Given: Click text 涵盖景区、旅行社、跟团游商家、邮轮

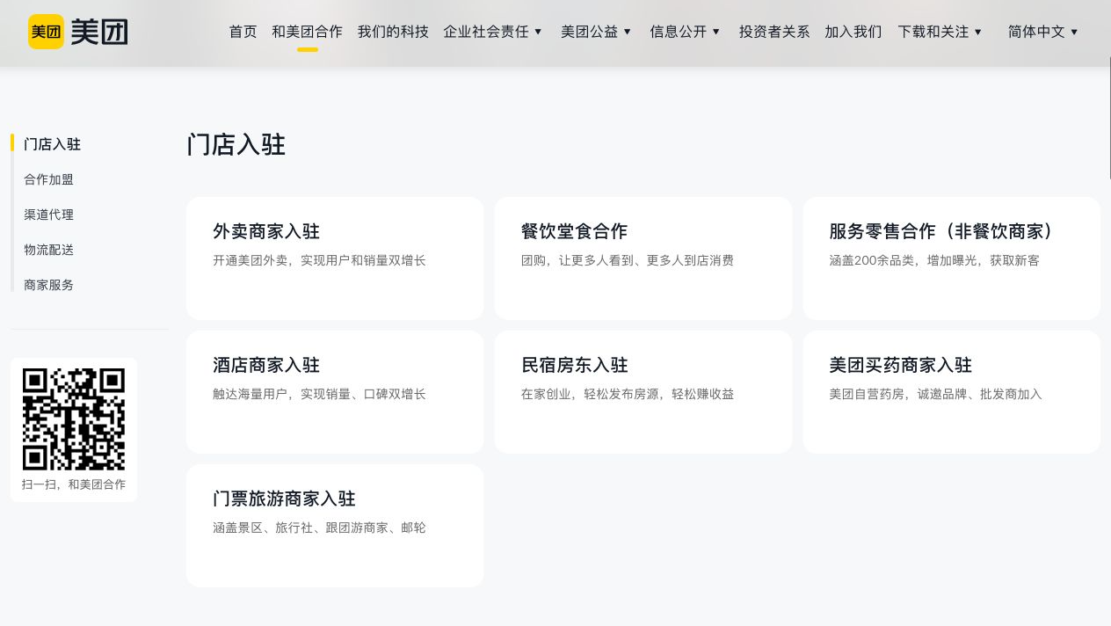Looking at the screenshot, I should click(319, 528).
